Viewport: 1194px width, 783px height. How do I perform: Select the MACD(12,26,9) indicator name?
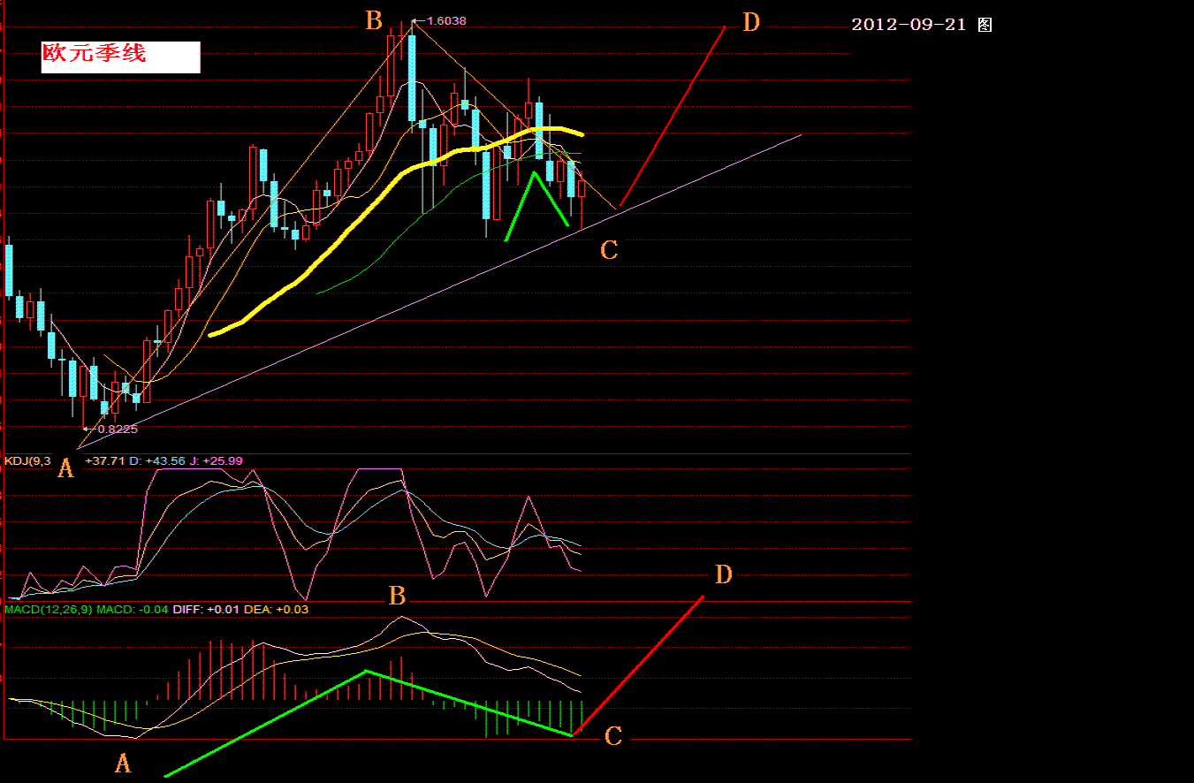(x=49, y=609)
